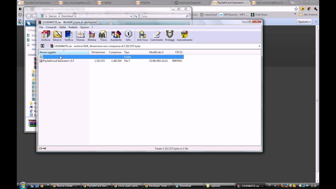Image resolution: width=336 pixels, height=189 pixels.
Task: Sort by Tipo column header
Action: [x=135, y=52]
